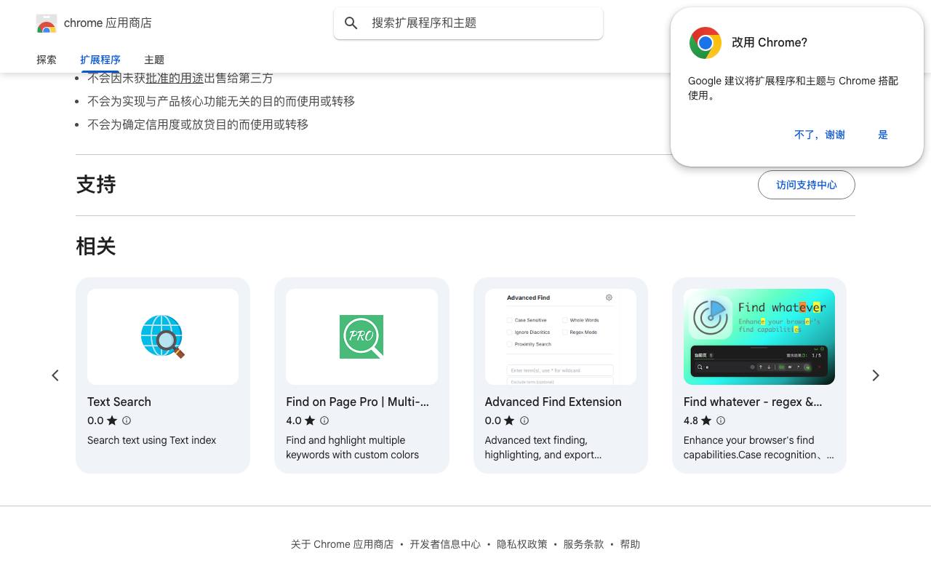Viewport: 931px width, 582px height.
Task: Show next related extensions with right arrow
Action: pyautogui.click(x=876, y=375)
